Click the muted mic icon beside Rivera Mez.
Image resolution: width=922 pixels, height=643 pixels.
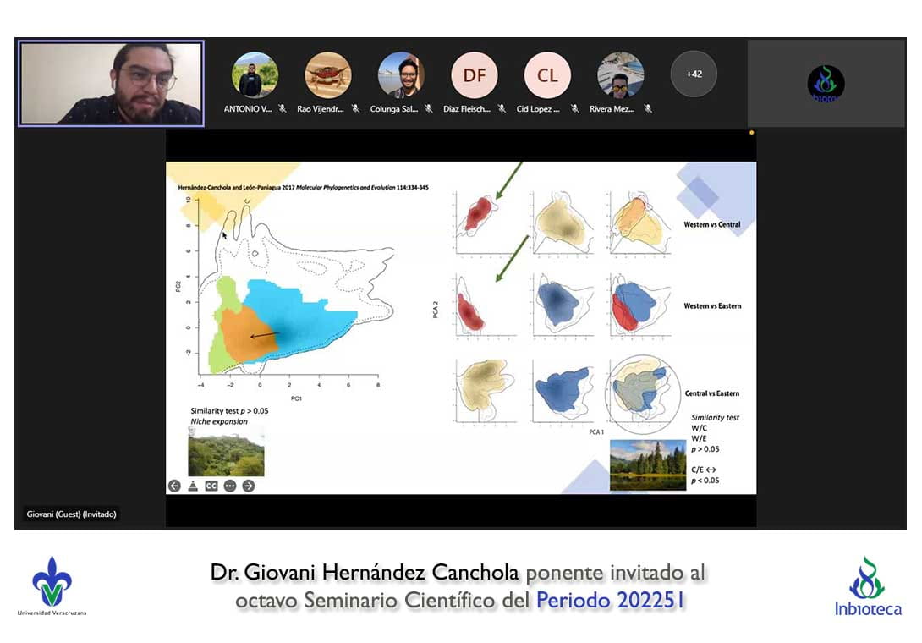tap(648, 109)
